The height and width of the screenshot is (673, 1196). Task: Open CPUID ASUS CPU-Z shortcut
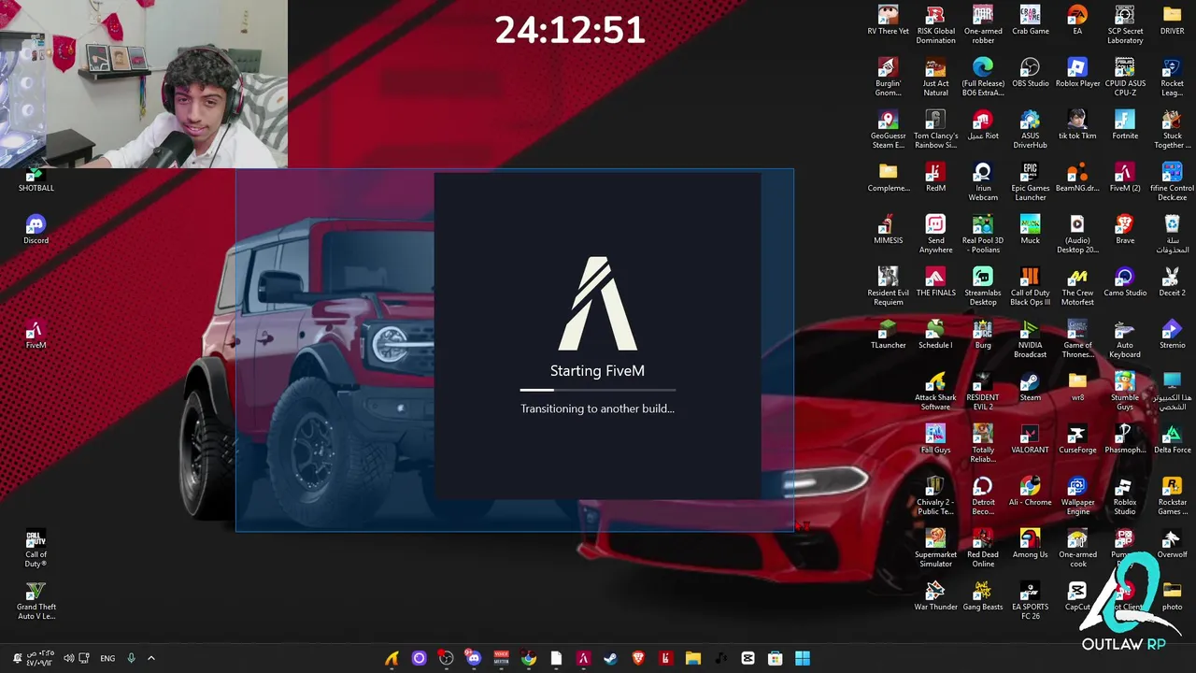coord(1125,77)
